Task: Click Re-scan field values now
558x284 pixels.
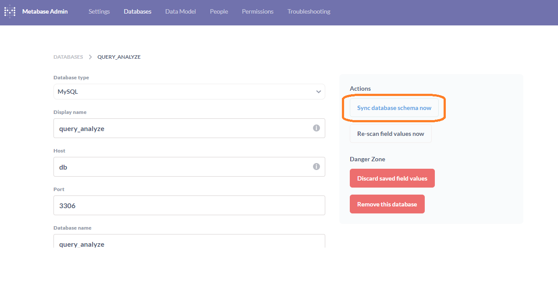Action: [x=391, y=134]
